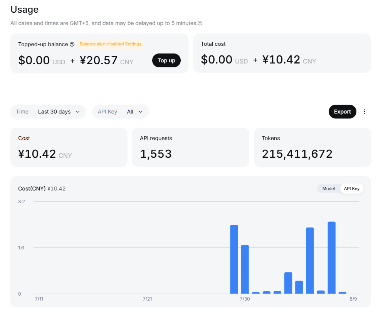This screenshot has height=314, width=383.
Task: Switch chart view to Model
Action: coord(329,189)
